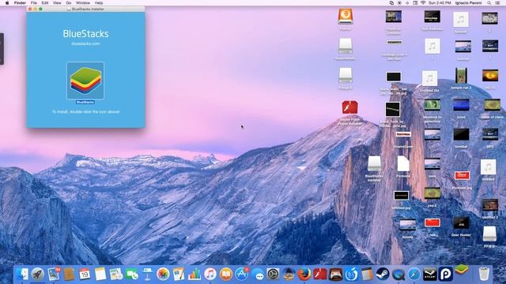Select the BlueStacks Installer disk on the desktop
Image resolution: width=506 pixels, height=284 pixels.
tap(374, 163)
